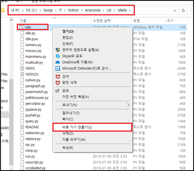194x171 pixels.
Task: Click the idle batch file icon
Action: pyautogui.click(x=22, y=27)
